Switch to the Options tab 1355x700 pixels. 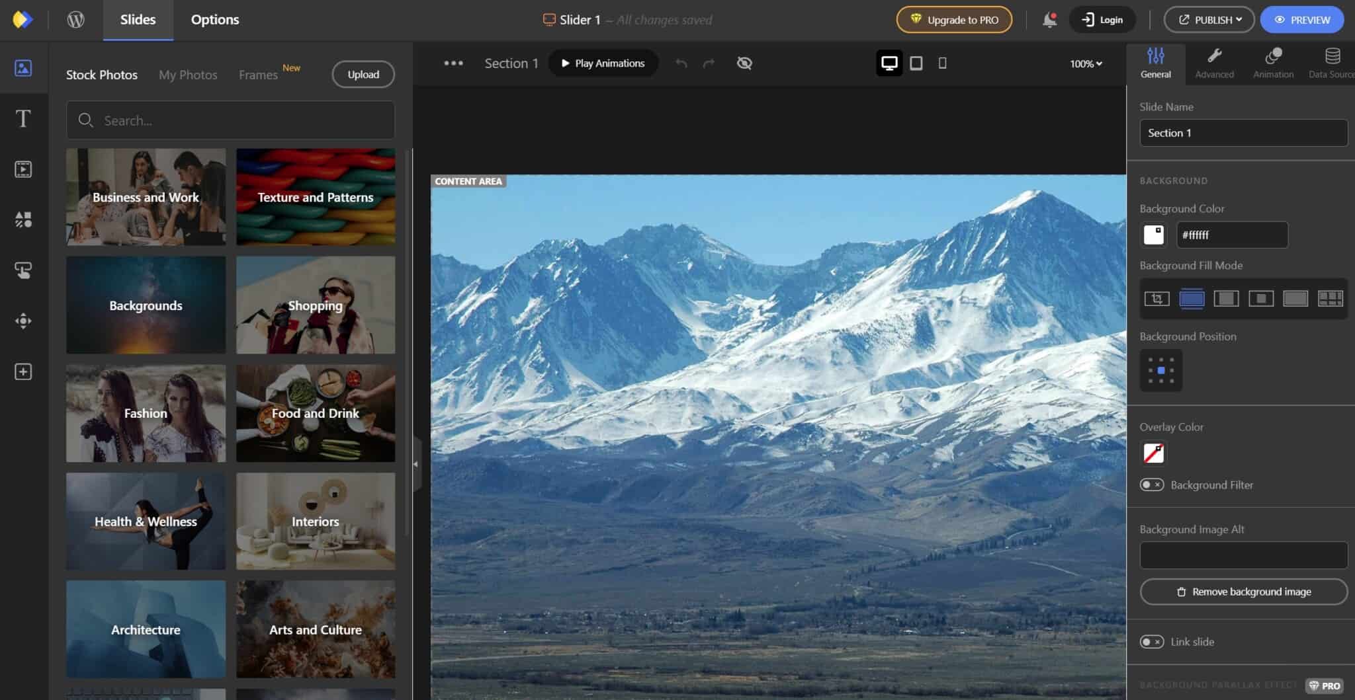(215, 20)
